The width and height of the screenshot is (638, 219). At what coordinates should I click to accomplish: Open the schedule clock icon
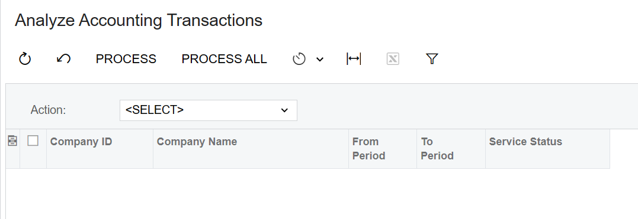pyautogui.click(x=299, y=59)
